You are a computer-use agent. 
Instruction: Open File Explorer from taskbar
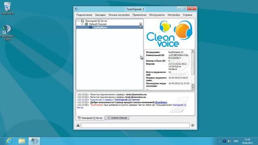[x=22, y=141]
